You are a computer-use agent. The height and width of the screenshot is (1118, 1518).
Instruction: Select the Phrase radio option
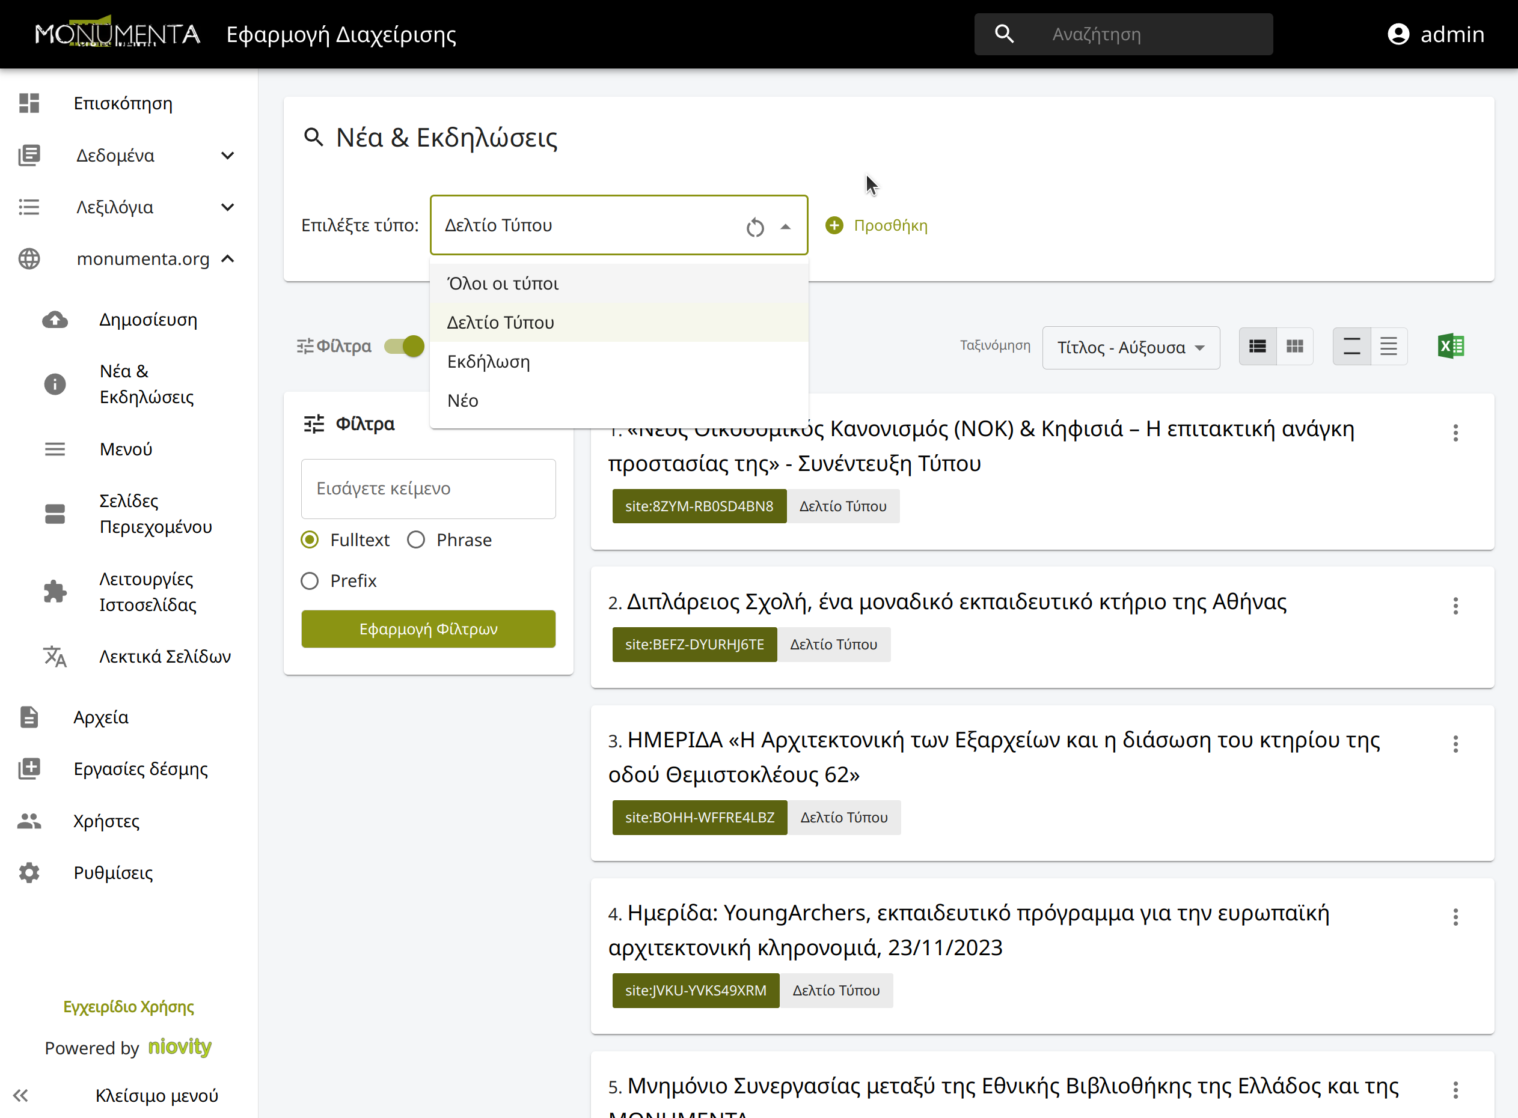pos(416,539)
